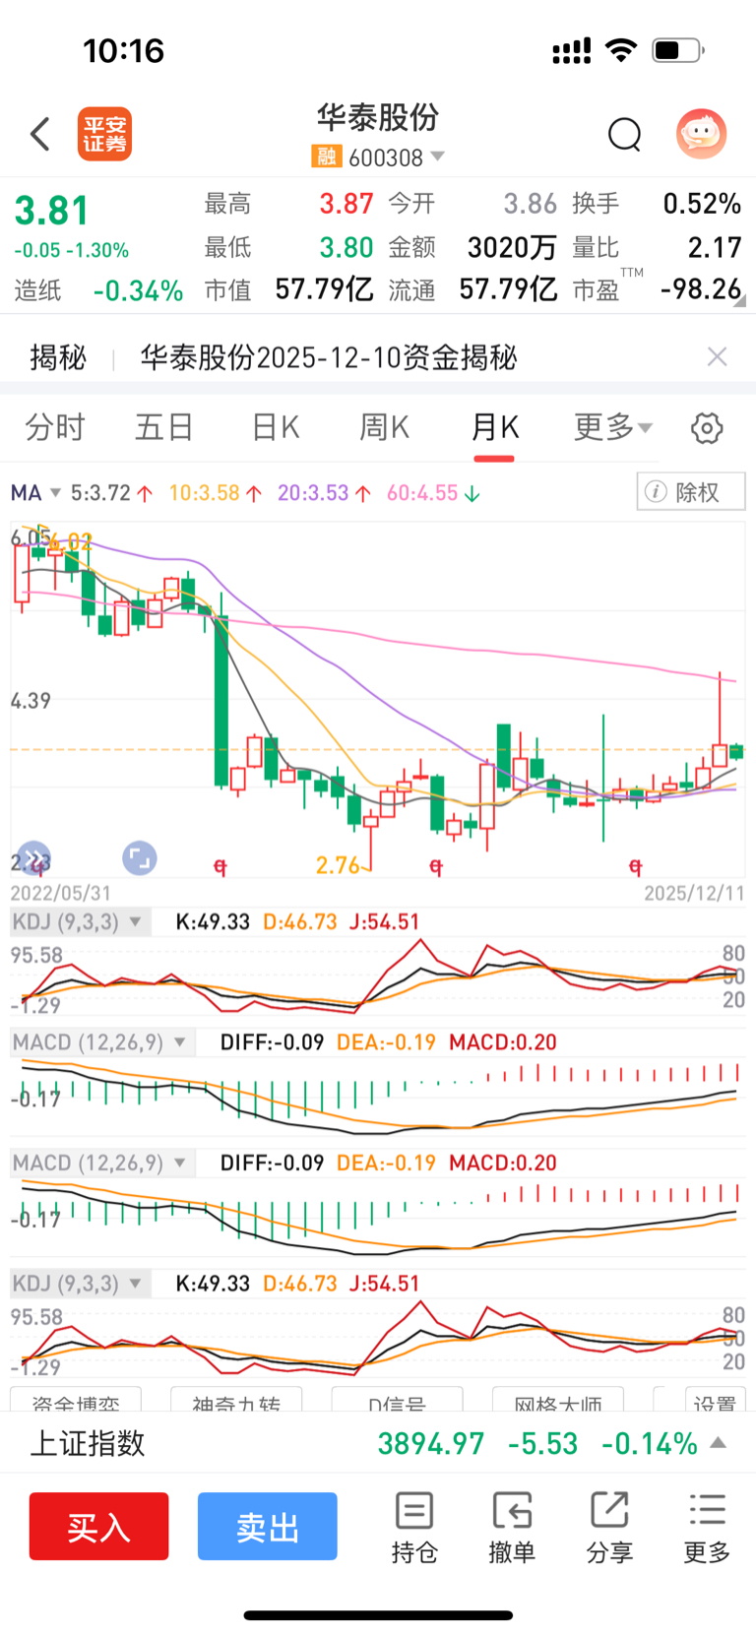Select D信号 indicator tab
Image resolution: width=756 pixels, height=1637 pixels.
tap(398, 1401)
